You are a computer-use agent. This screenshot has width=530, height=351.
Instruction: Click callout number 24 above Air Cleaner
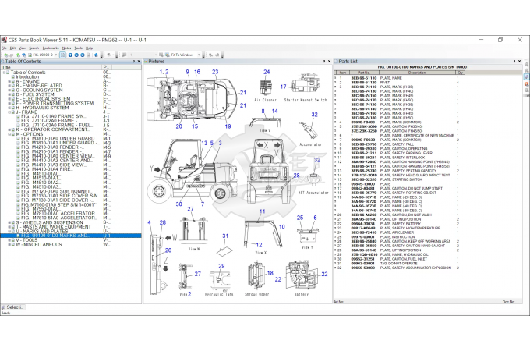(267, 72)
